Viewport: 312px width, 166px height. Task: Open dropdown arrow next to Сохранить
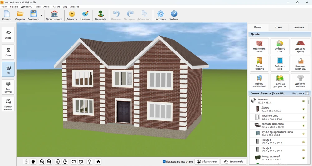pos(41,15)
